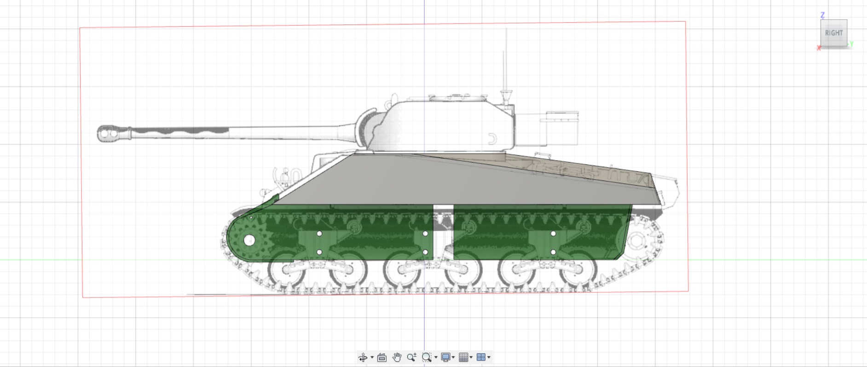Screen dimensions: 867x367
Task: Open the Grid and Snaps dropdown arrow
Action: pyautogui.click(x=471, y=357)
